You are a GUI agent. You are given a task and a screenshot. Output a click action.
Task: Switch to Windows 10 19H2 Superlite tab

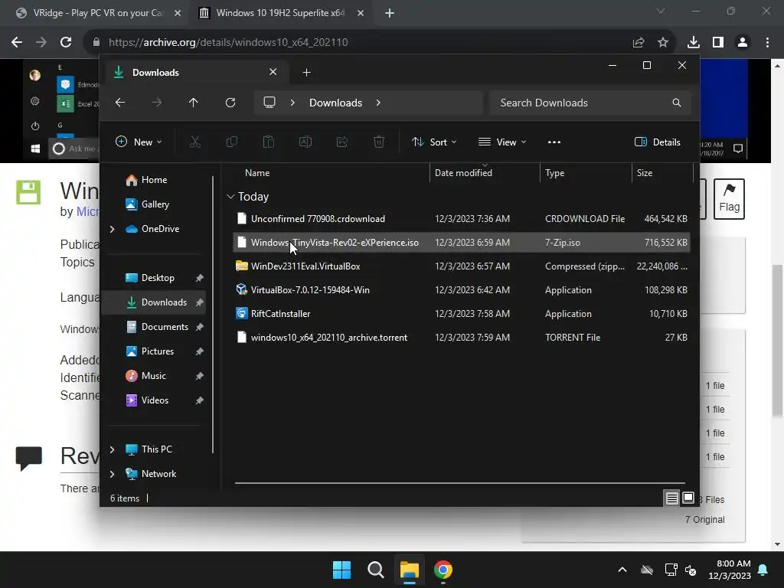(x=280, y=13)
